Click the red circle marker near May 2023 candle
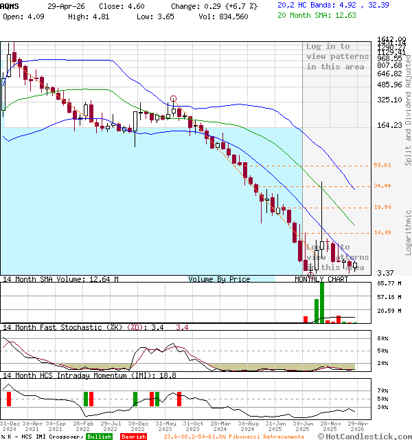 pyautogui.click(x=173, y=99)
